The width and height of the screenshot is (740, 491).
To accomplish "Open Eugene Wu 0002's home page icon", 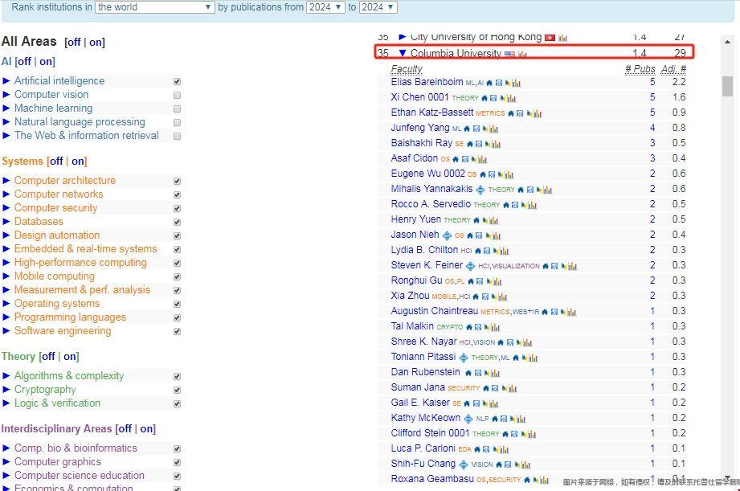I will [x=483, y=174].
